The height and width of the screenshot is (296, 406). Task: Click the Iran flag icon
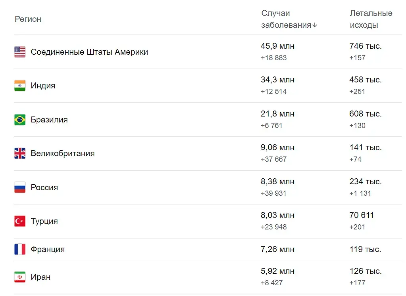pos(20,277)
